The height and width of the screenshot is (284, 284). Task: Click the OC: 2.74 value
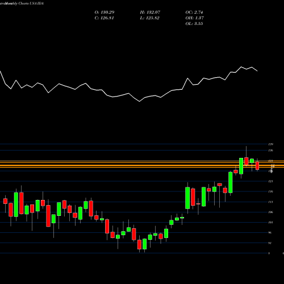(x=194, y=12)
